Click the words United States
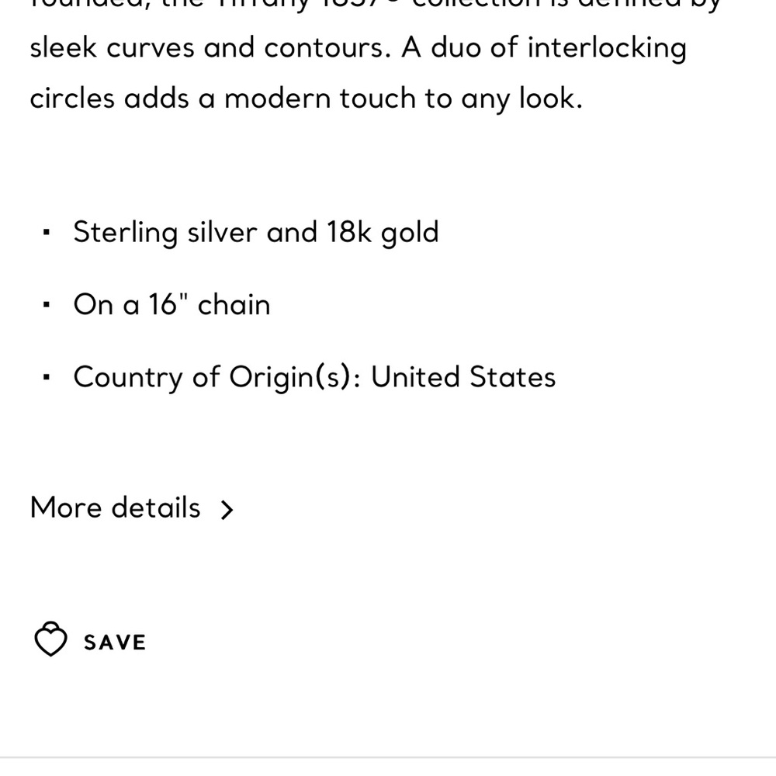 coord(463,376)
